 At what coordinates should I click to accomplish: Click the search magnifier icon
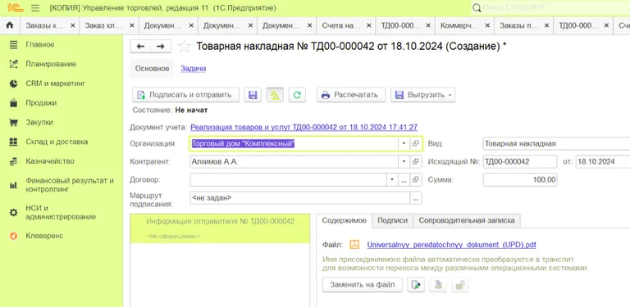pyautogui.click(x=477, y=7)
